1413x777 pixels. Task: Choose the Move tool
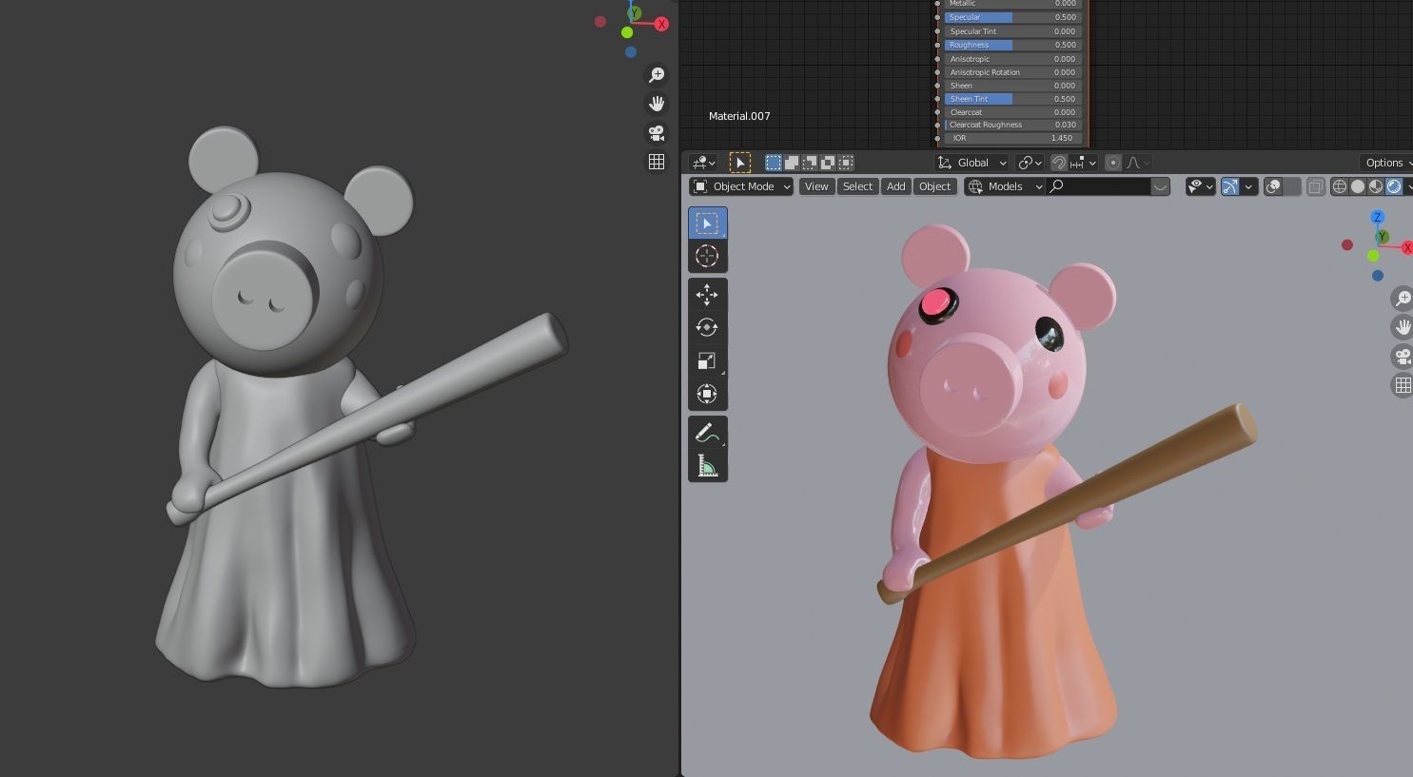pos(707,295)
